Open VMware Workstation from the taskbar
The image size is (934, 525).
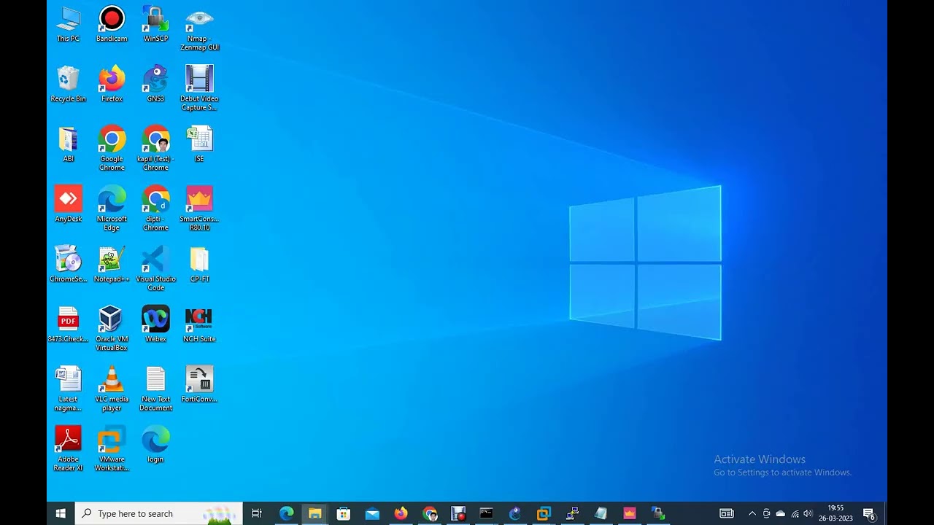point(544,513)
